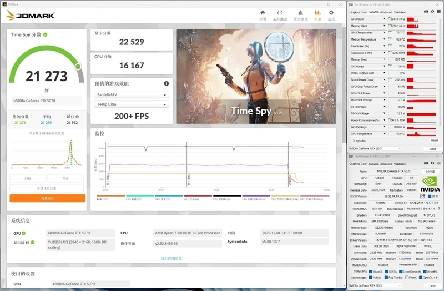Switch to the 3DMark results (结果) tab

(317, 14)
